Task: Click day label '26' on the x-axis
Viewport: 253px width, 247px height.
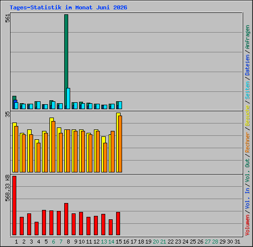Action: [x=200, y=242]
